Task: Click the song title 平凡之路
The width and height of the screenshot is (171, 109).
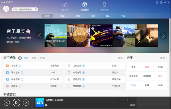Action: click(15, 72)
